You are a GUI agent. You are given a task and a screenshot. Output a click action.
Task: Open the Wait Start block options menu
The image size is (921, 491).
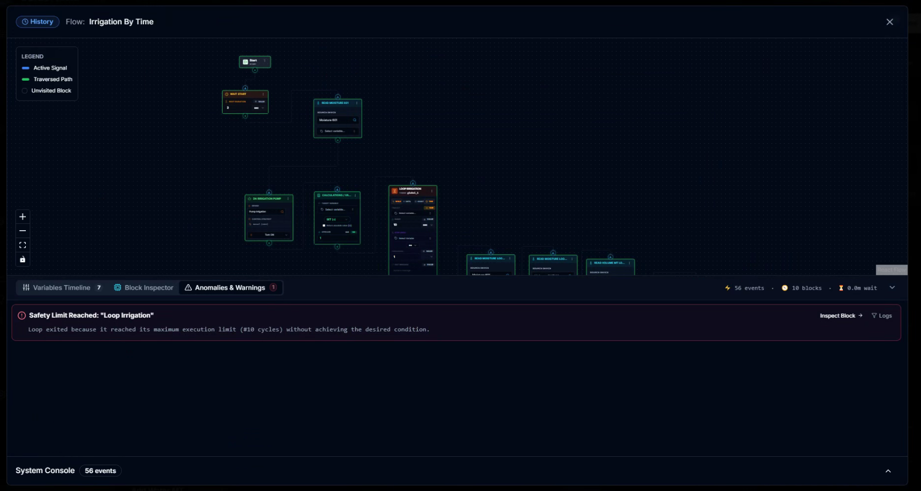pyautogui.click(x=263, y=94)
